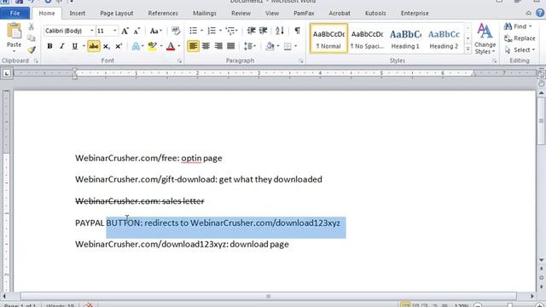Apply the Normal style
The image size is (546, 307).
[x=328, y=38]
